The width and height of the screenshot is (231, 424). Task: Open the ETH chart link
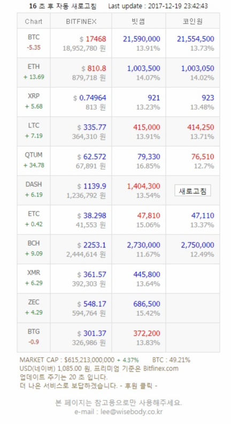(x=34, y=66)
